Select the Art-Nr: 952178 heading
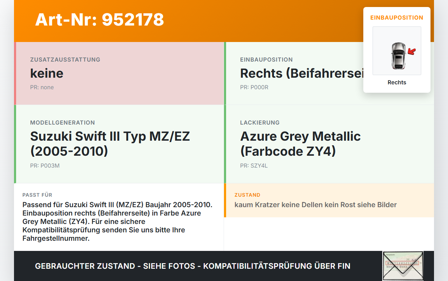The image size is (448, 281). [100, 20]
